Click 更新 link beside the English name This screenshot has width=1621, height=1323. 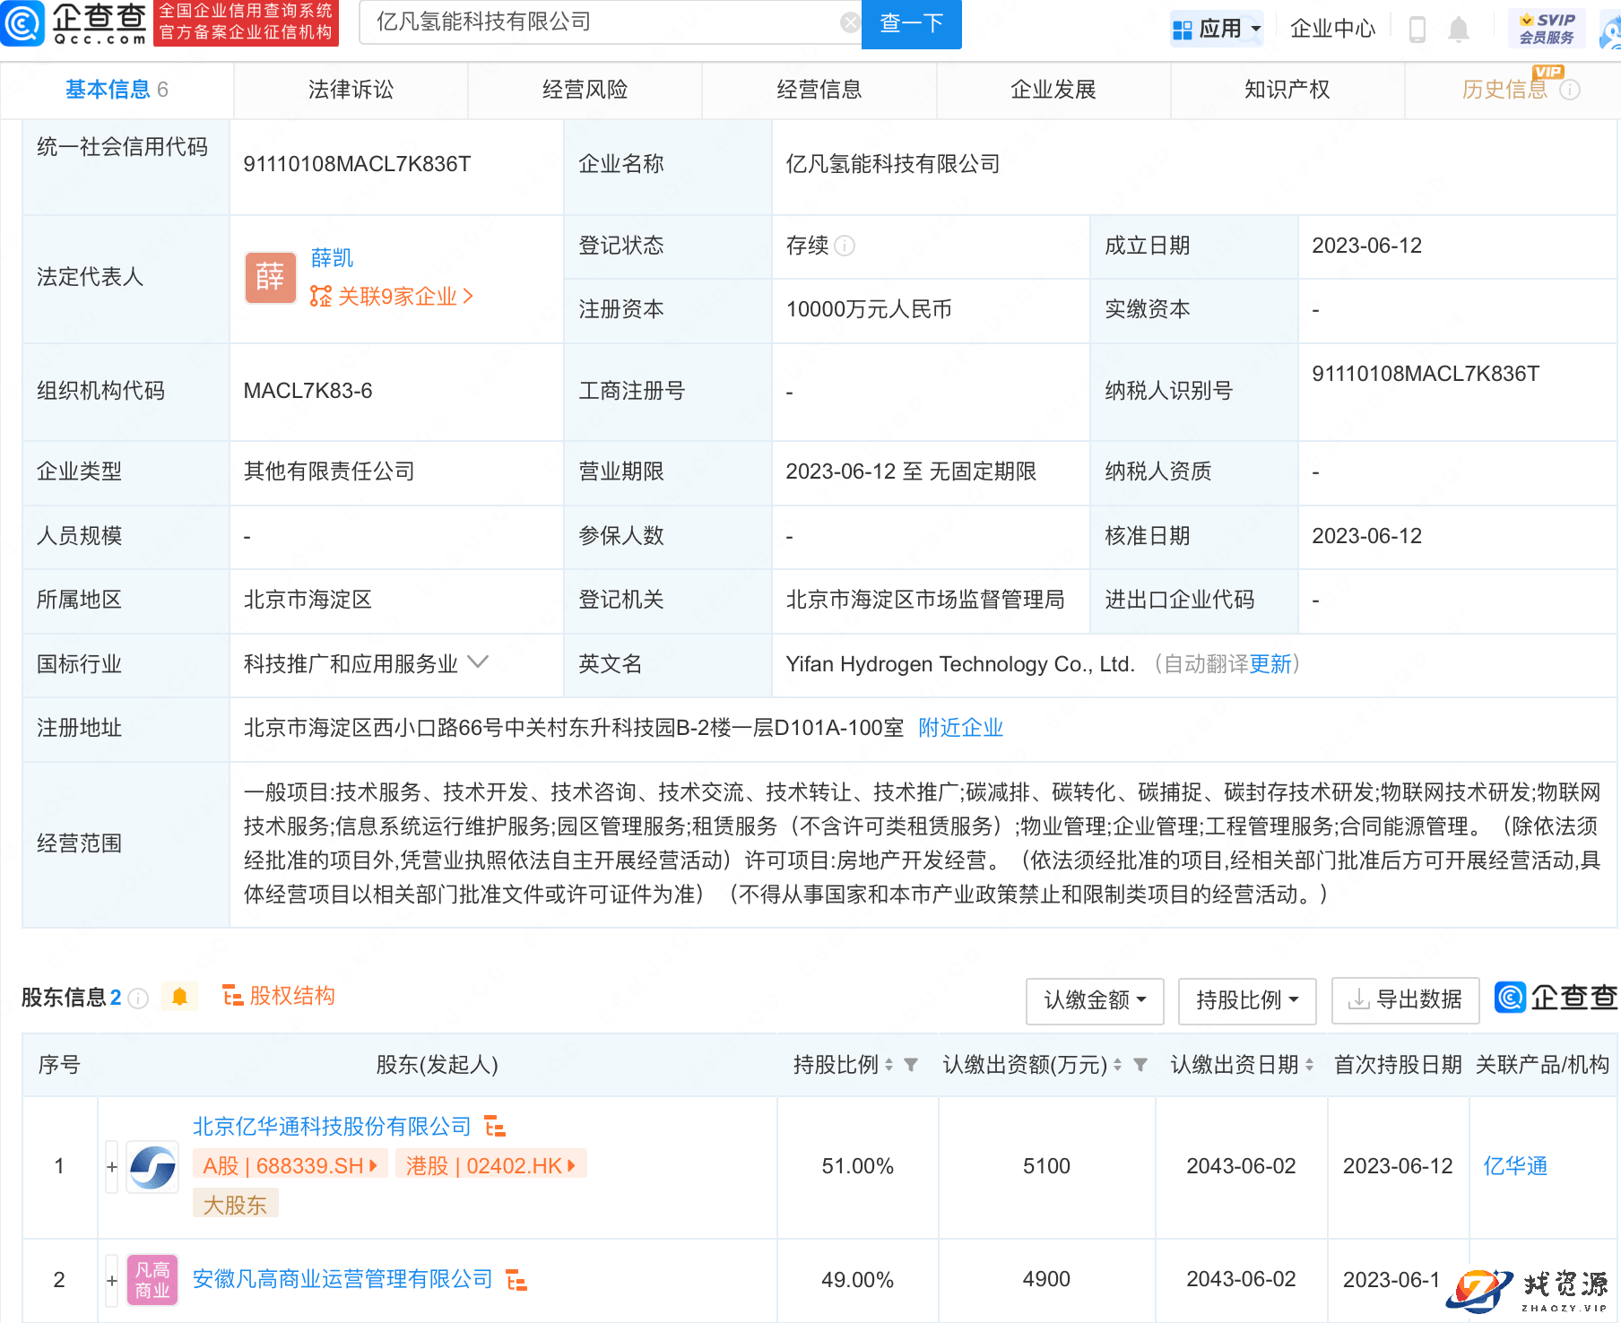pyautogui.click(x=1270, y=664)
